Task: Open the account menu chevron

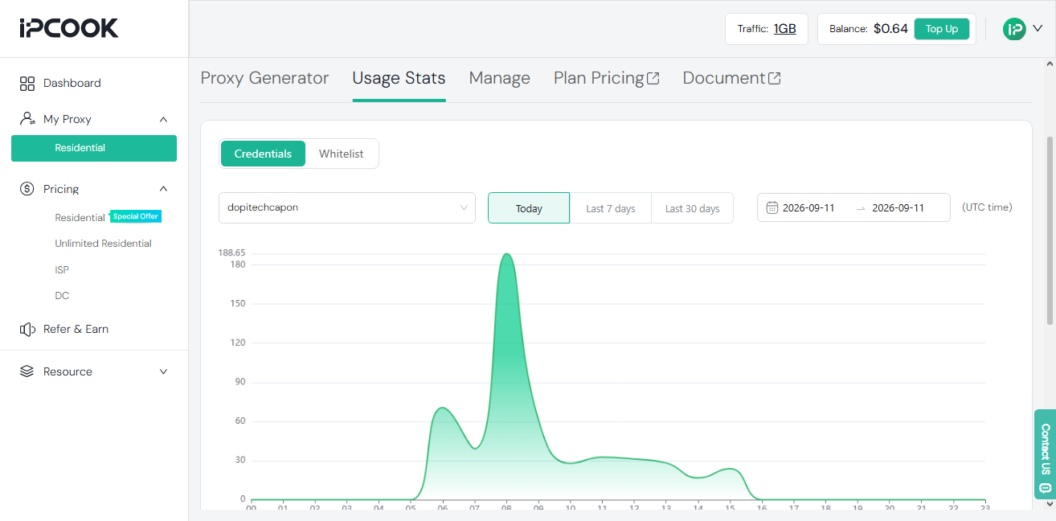Action: [1038, 28]
